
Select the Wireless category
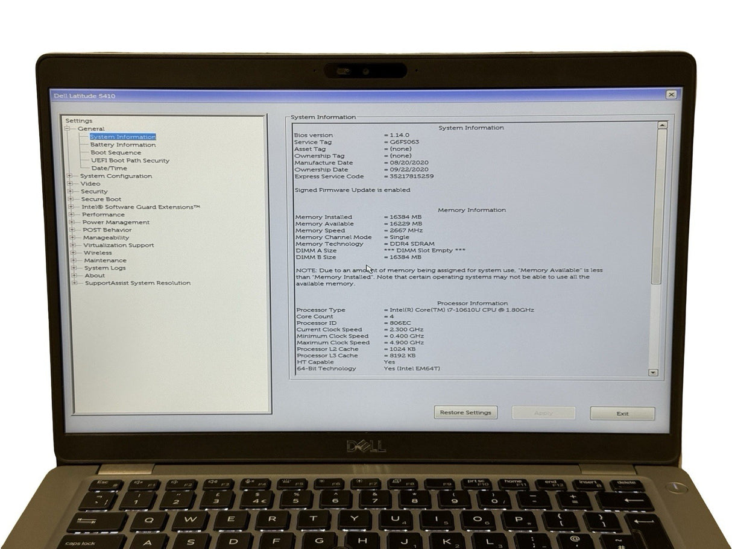(98, 253)
